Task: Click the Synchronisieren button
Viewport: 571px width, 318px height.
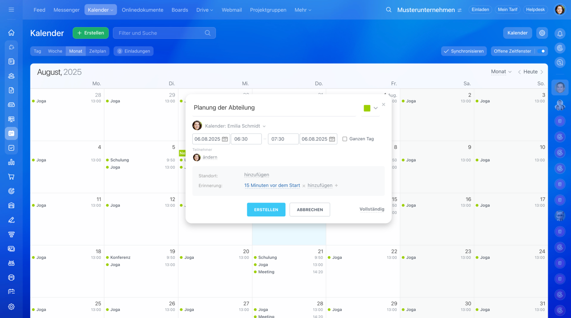Action: pyautogui.click(x=463, y=51)
